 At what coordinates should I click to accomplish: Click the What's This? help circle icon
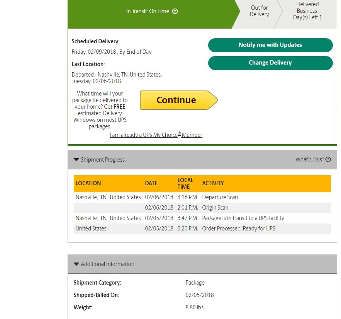tap(328, 159)
